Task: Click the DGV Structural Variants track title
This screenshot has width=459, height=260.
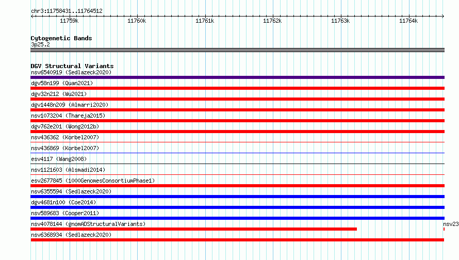Action: tap(72, 66)
